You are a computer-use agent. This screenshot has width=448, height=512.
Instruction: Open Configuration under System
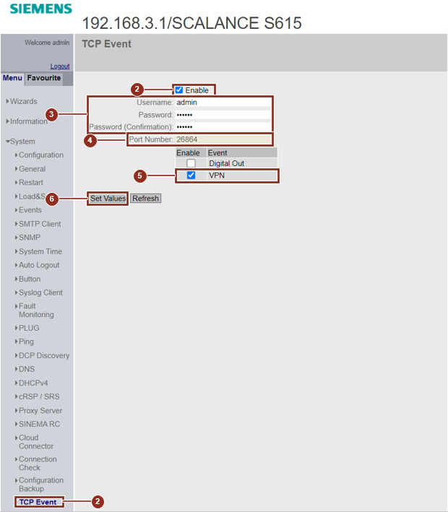(41, 155)
